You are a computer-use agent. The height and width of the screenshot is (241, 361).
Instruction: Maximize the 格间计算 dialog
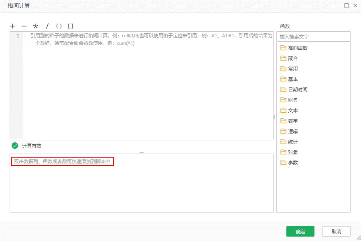click(x=347, y=6)
